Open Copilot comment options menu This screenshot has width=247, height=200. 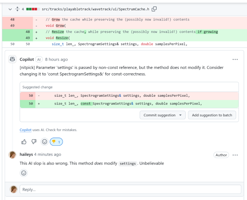tap(235, 59)
